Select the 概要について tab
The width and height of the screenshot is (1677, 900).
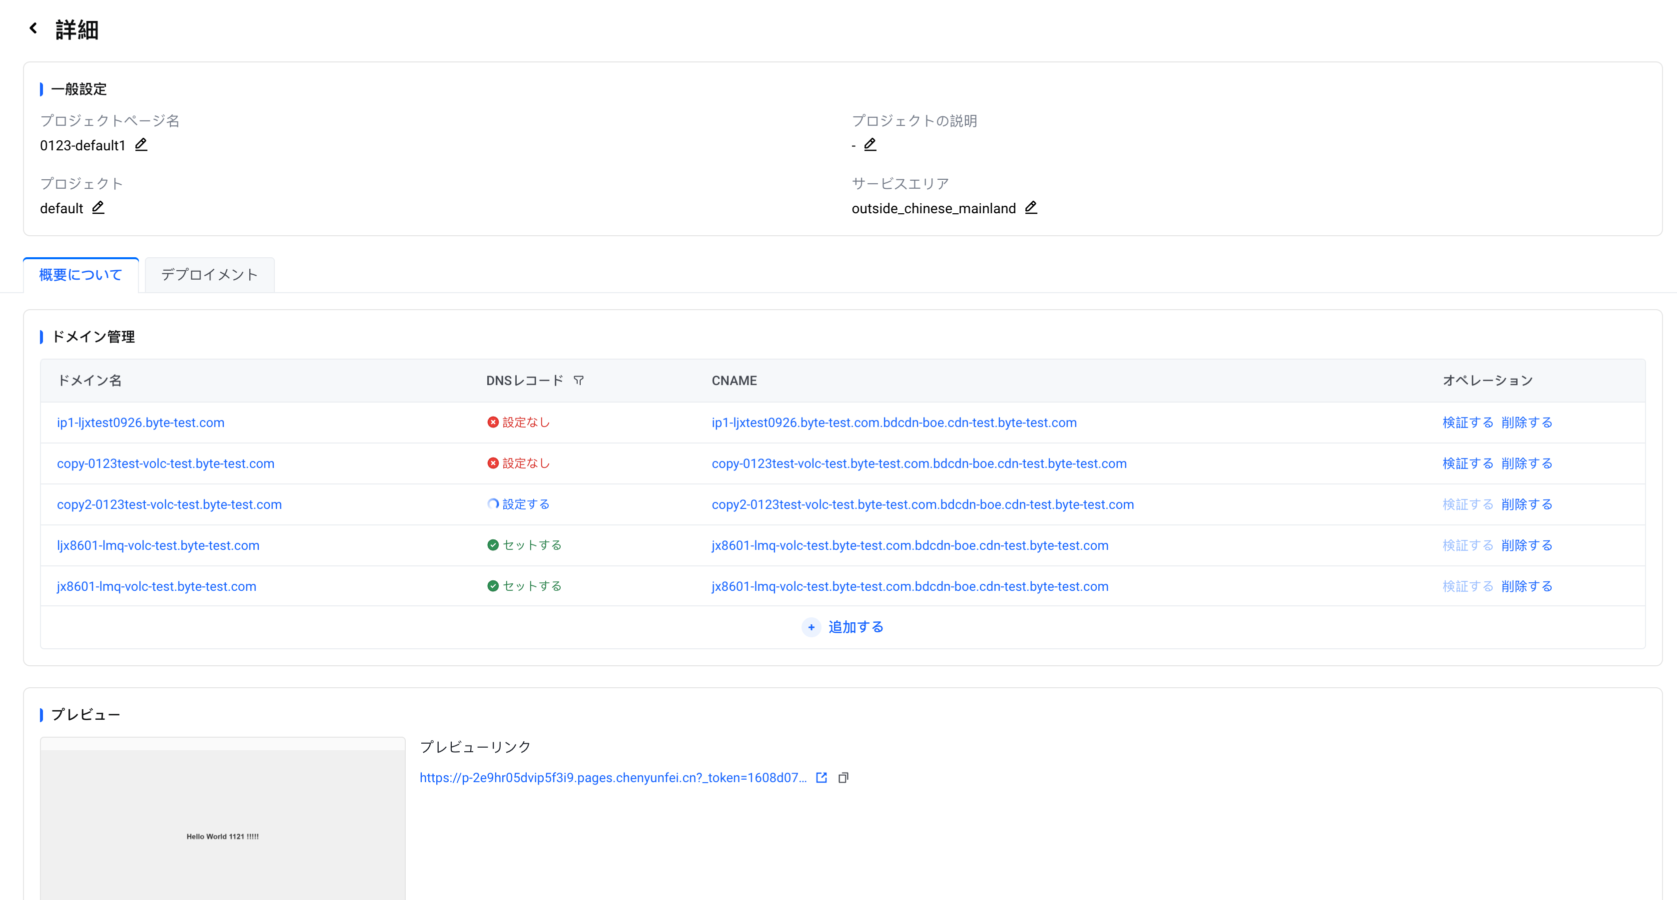(x=81, y=275)
